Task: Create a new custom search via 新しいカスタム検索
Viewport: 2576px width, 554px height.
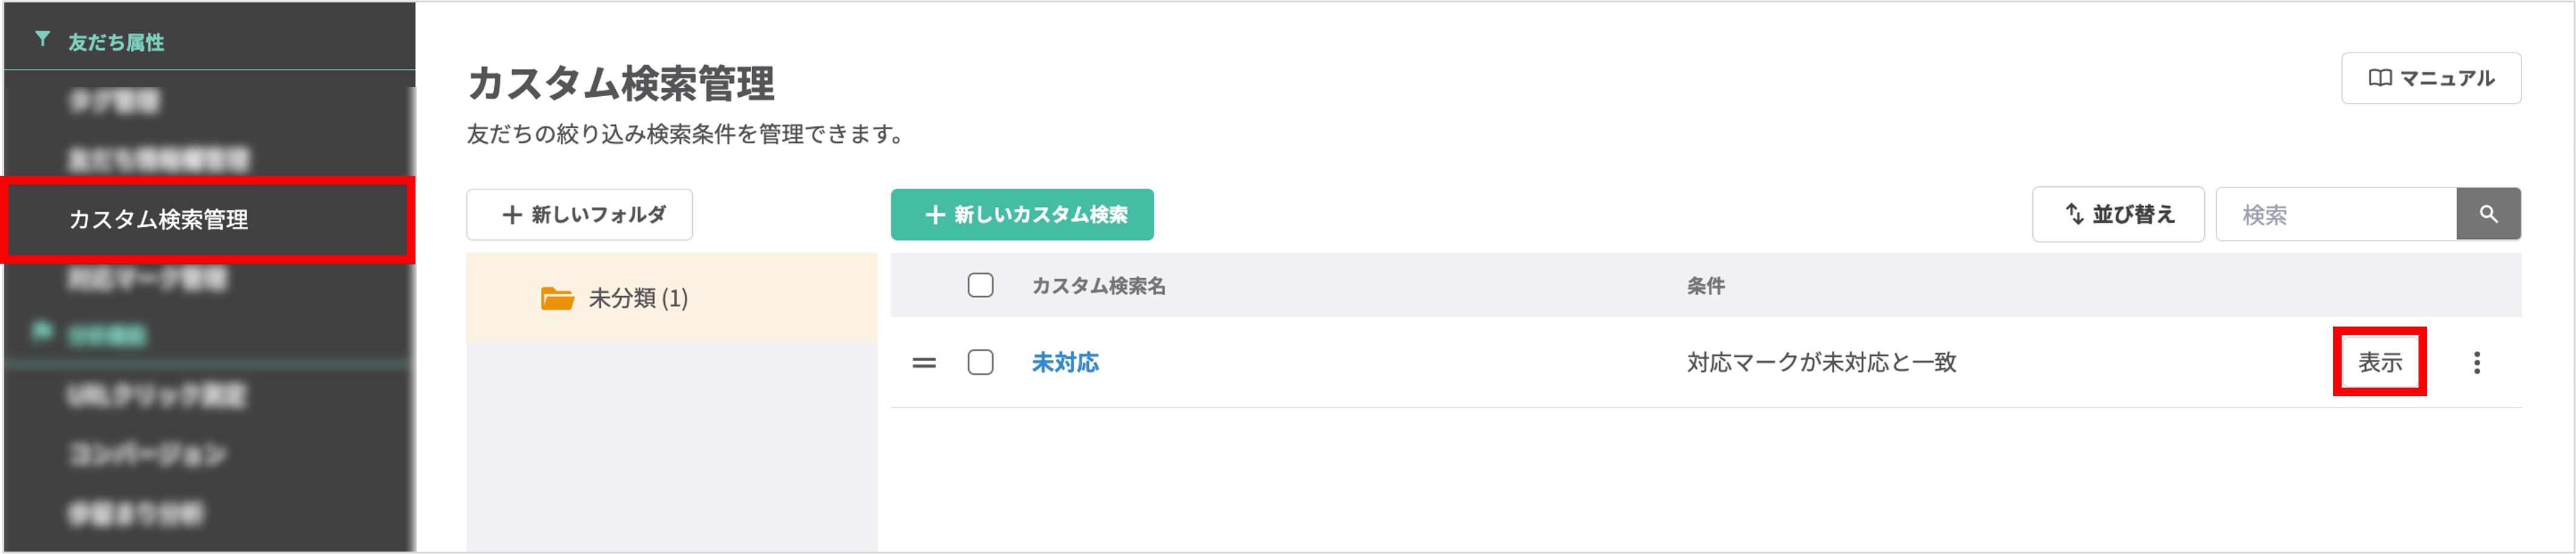Action: click(1022, 213)
